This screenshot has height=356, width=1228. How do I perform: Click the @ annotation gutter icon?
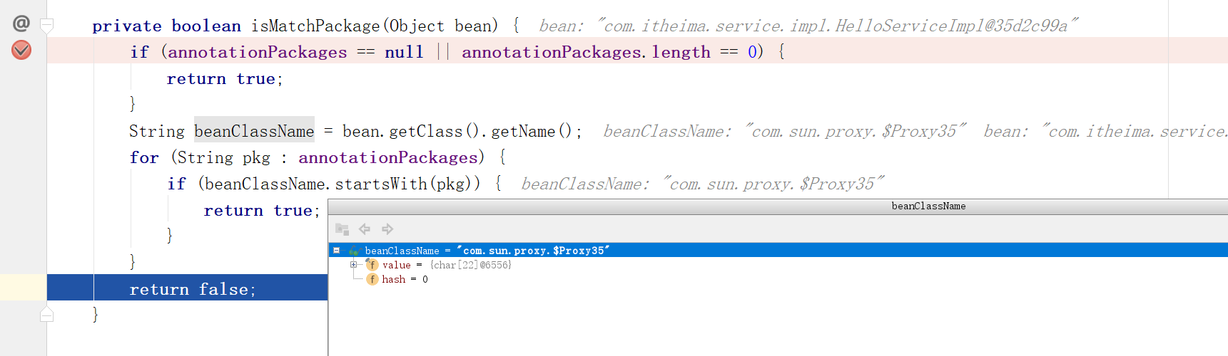(21, 23)
